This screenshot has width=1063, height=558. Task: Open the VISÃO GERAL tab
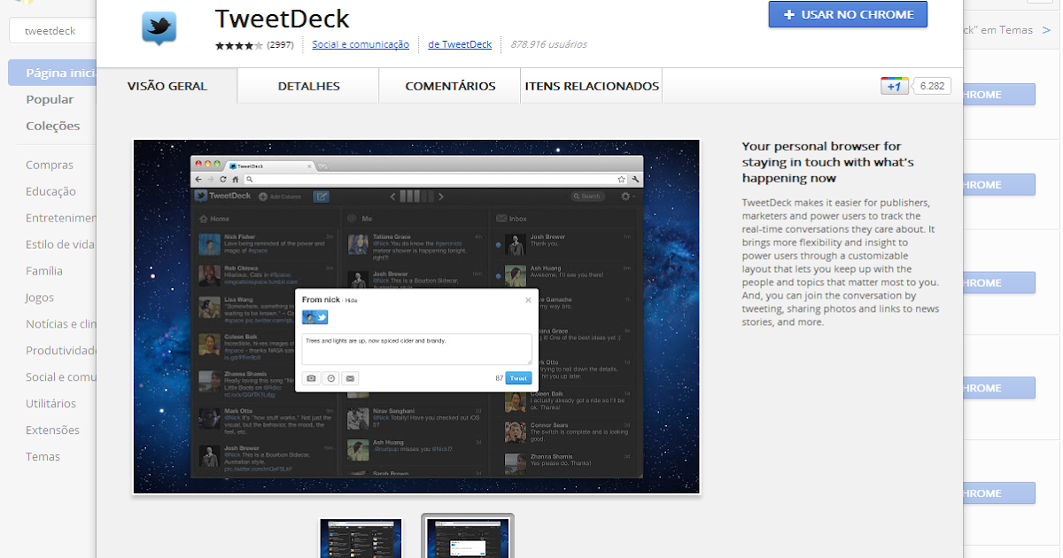[x=167, y=86]
